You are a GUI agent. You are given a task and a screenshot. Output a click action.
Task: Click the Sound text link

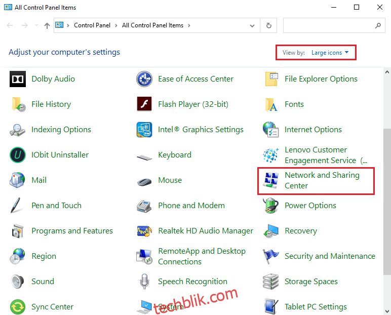[x=43, y=282]
